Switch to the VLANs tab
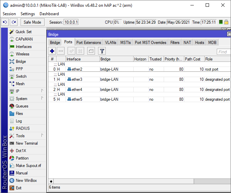The height and width of the screenshot is (193, 231). [111, 43]
